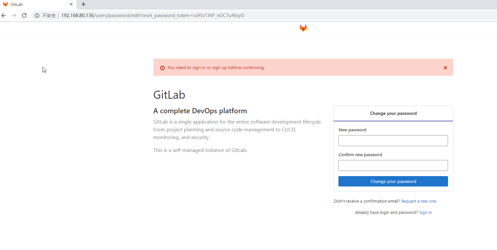497x250 pixels.
Task: Click 'You need to sign in' alert text
Action: [x=216, y=68]
